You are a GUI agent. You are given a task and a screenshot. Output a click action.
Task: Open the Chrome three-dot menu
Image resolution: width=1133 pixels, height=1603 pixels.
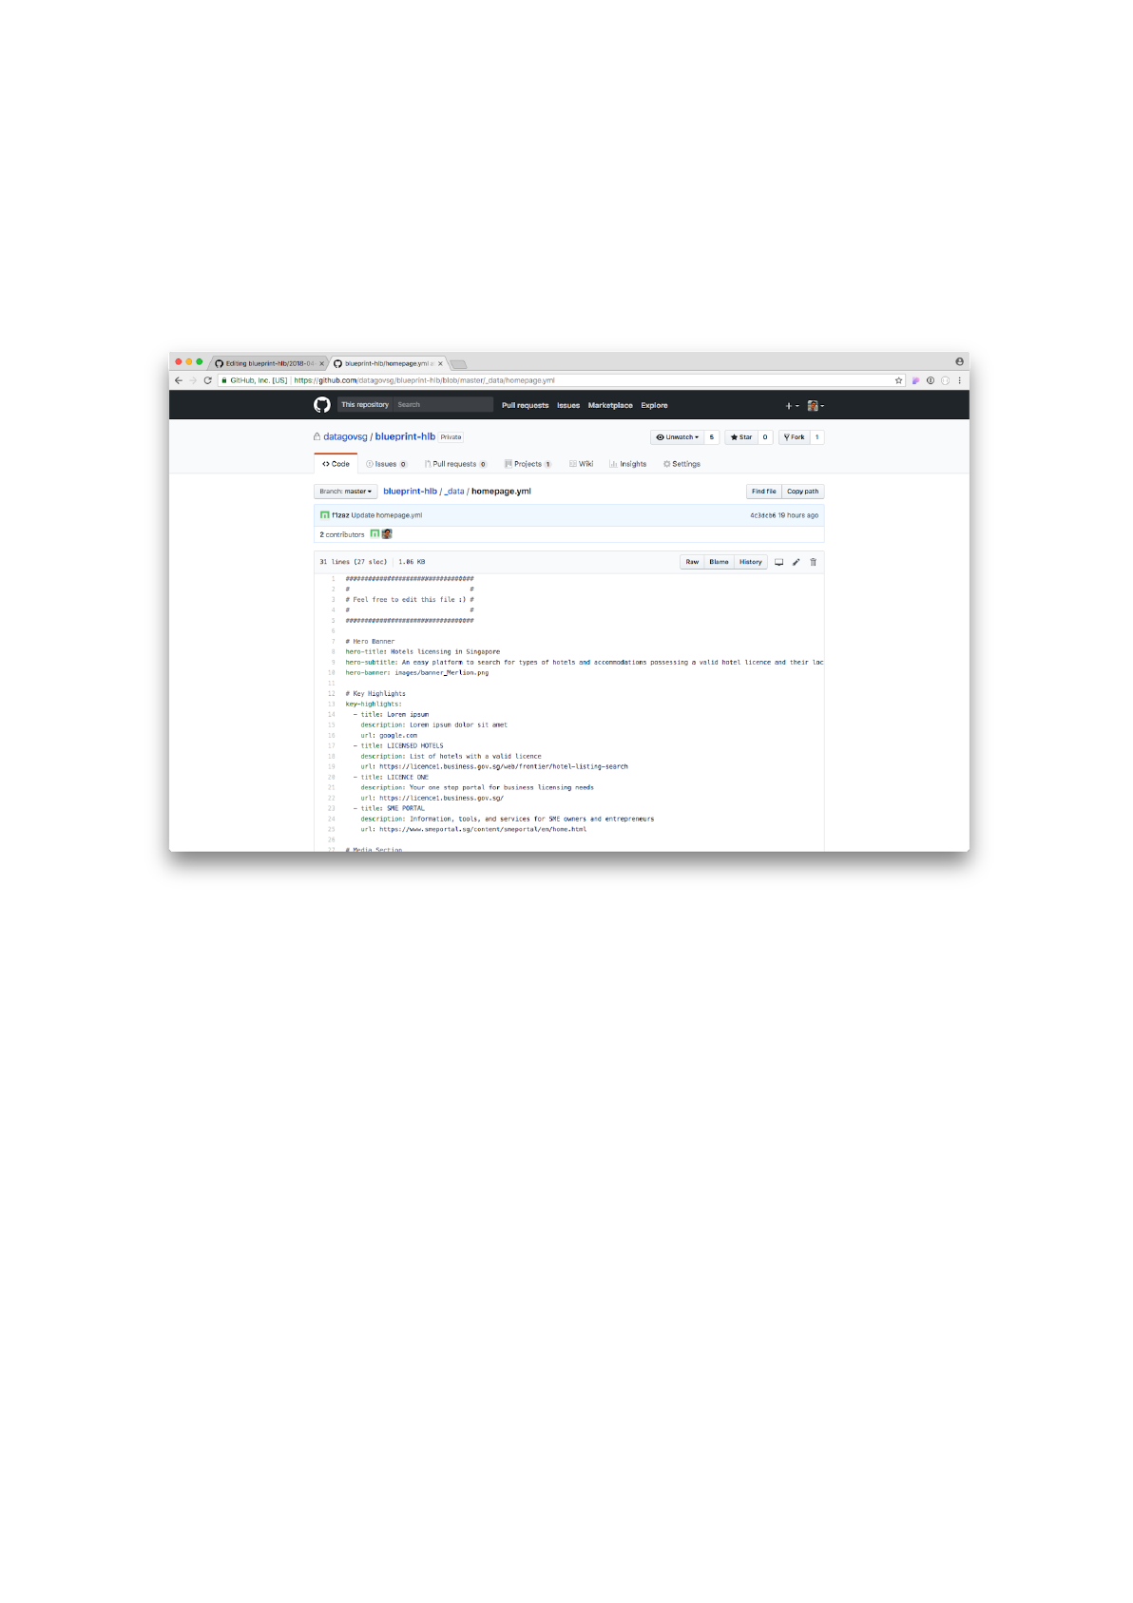(x=959, y=380)
